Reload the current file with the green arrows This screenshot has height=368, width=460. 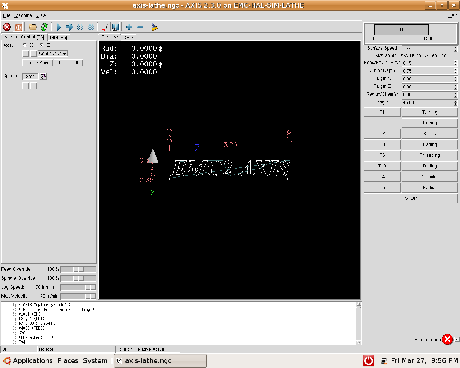point(44,27)
